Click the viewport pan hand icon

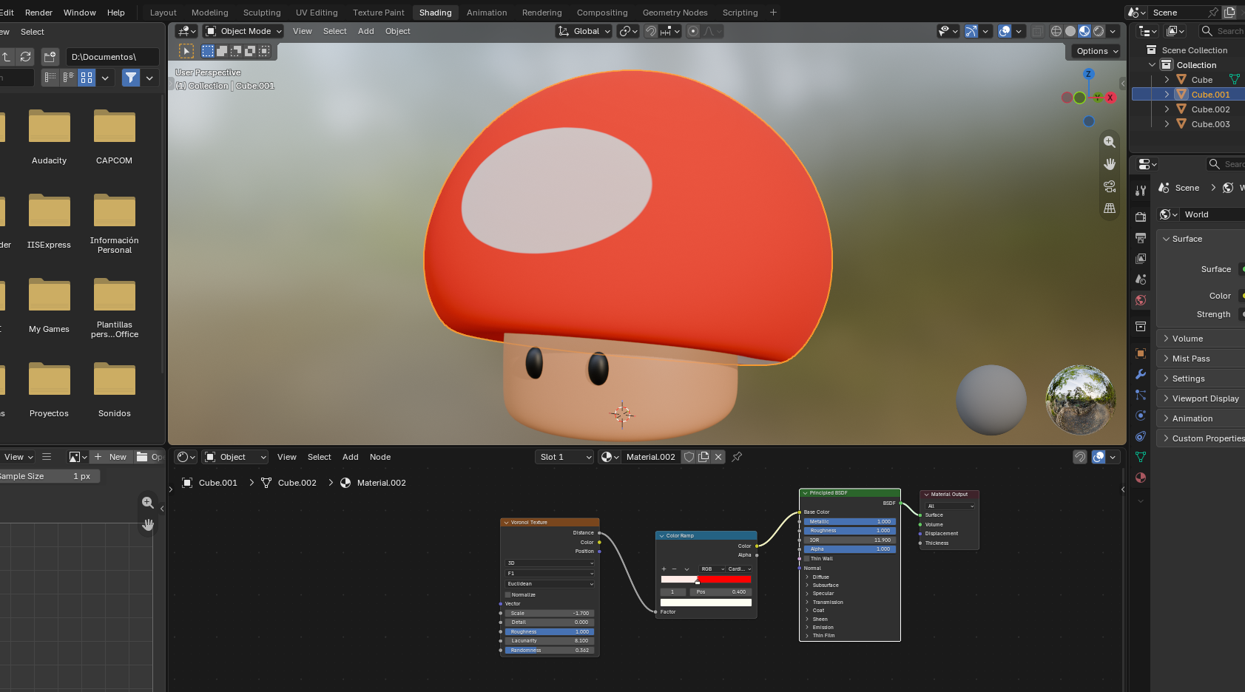tap(1110, 164)
